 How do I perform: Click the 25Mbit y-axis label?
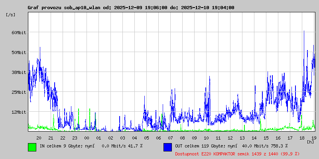click(19, 92)
